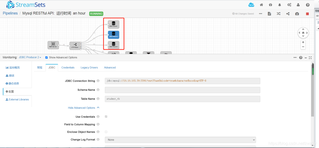Image resolution: width=319 pixels, height=148 pixels.
Task: Zoom out the canvas with minus
Action: coord(303,47)
